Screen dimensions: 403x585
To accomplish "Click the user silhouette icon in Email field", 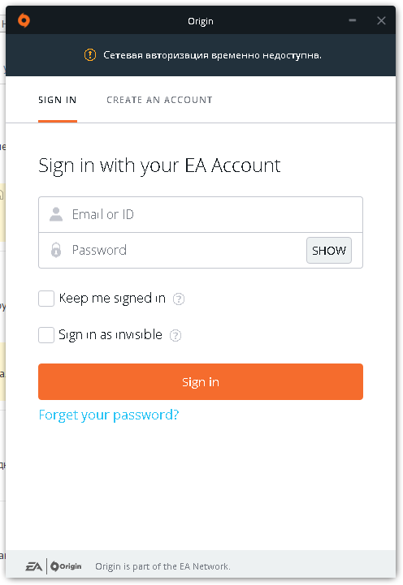I will pos(56,214).
